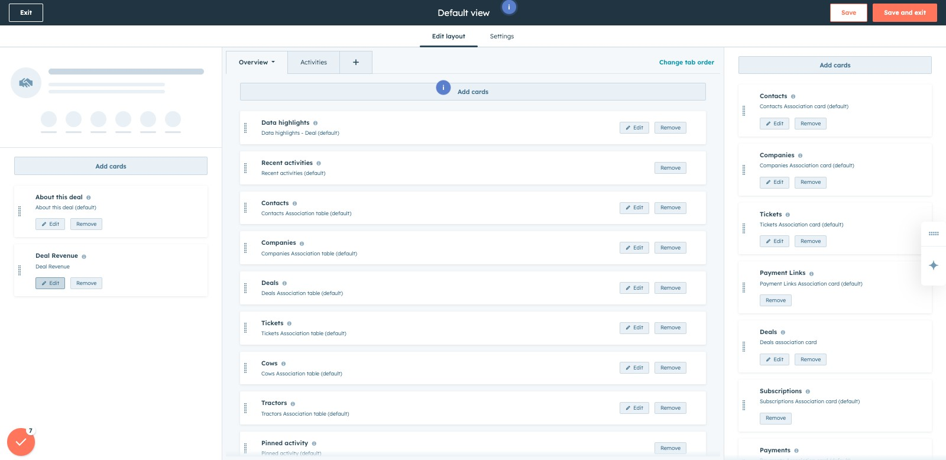
Task: Click the 'Tractors Association table (default)' text
Action: 305,414
